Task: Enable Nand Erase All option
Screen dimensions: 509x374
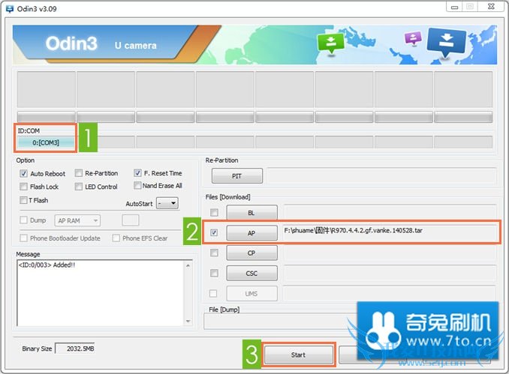Action: pos(137,185)
